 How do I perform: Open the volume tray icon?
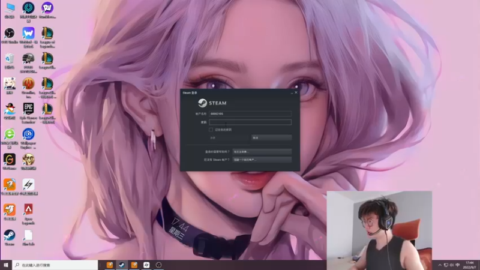452,265
